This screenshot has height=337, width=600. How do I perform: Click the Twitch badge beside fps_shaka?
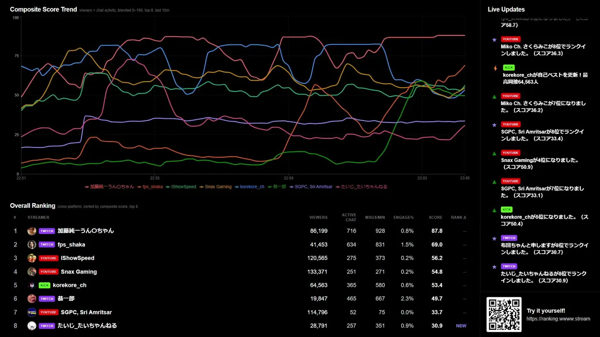coord(47,244)
